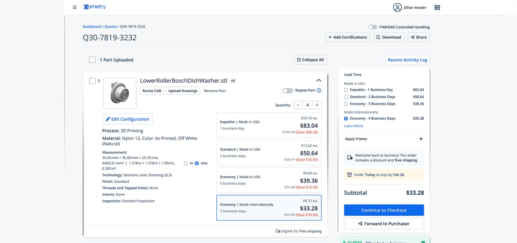Go to Quotes breadcrumb
Screen dimensions: 517x243
coord(111,27)
